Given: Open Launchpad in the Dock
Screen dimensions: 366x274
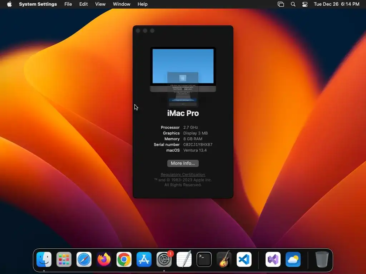Looking at the screenshot, I should pyautogui.click(x=64, y=259).
